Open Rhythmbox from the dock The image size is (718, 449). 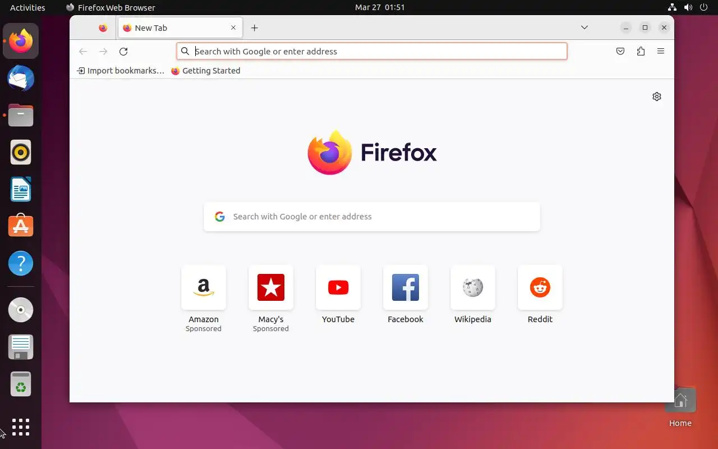(21, 152)
